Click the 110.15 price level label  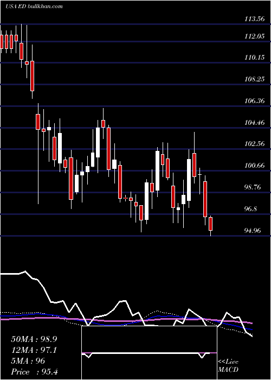coord(254,58)
